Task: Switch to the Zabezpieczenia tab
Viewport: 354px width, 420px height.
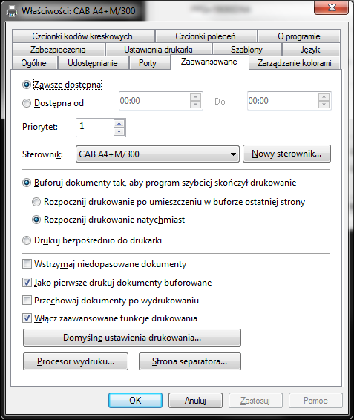Action: pos(58,50)
